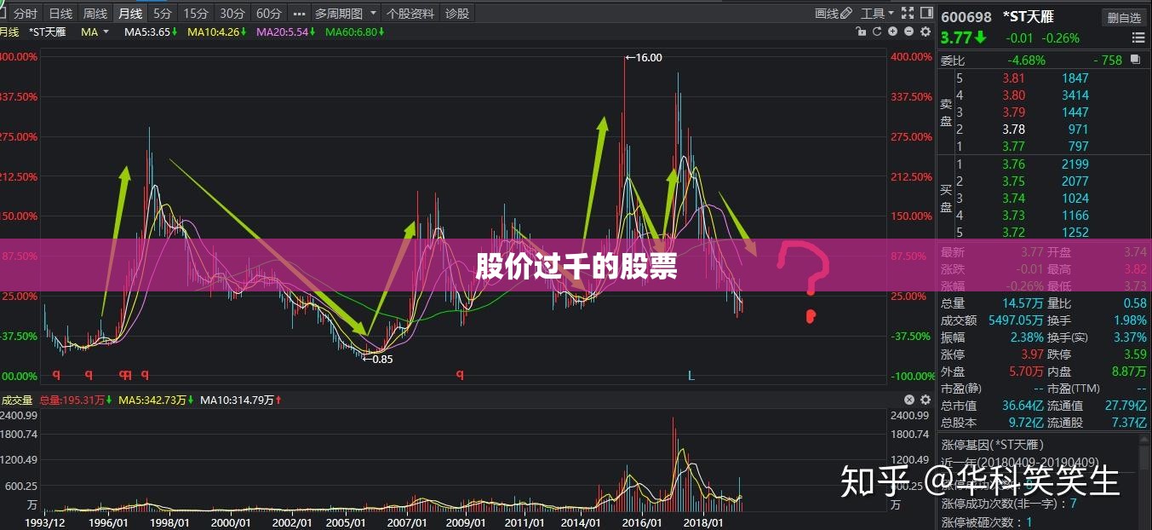Expand the 工具 tools dropdown
The image size is (1152, 530).
[x=891, y=13]
